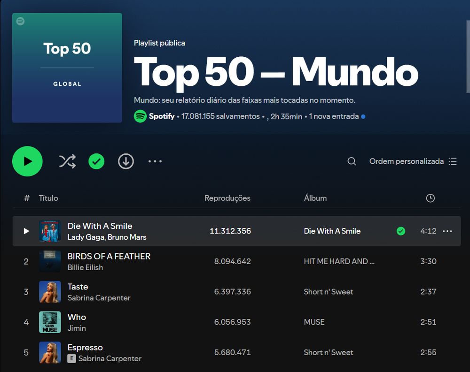The height and width of the screenshot is (372, 470).
Task: Open HIT ME HARD AND ... album link
Action: tap(339, 261)
